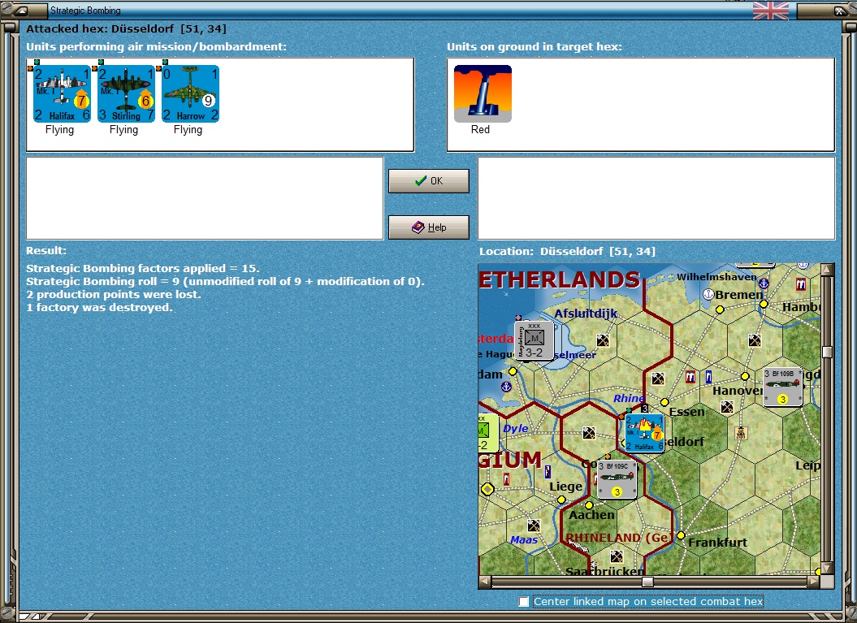857x623 pixels.
Task: Click map scrollbar left arrow
Action: click(x=484, y=582)
